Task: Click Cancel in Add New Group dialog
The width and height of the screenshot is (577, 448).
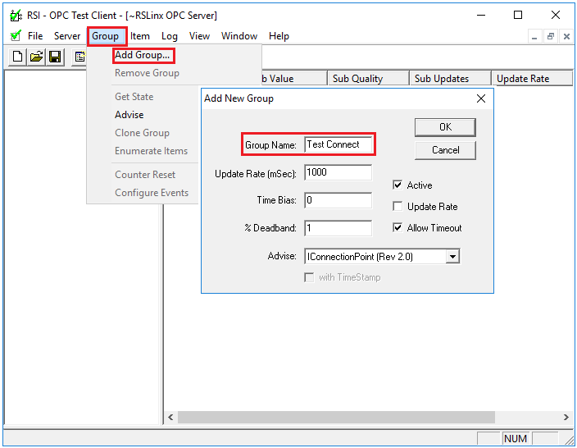Action: pyautogui.click(x=445, y=150)
